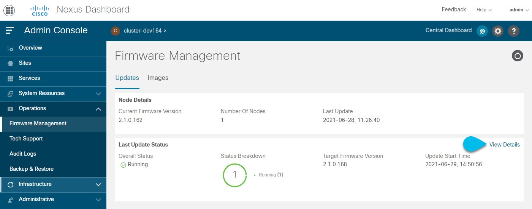Click the System Resources icon

point(11,94)
